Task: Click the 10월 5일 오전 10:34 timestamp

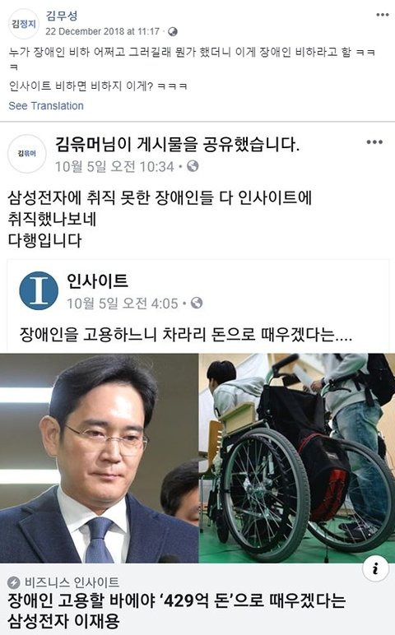Action: (114, 166)
